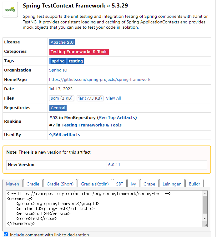This screenshot has height=237, width=217.
Task: Switch to the Leiningen tab
Action: click(x=172, y=184)
